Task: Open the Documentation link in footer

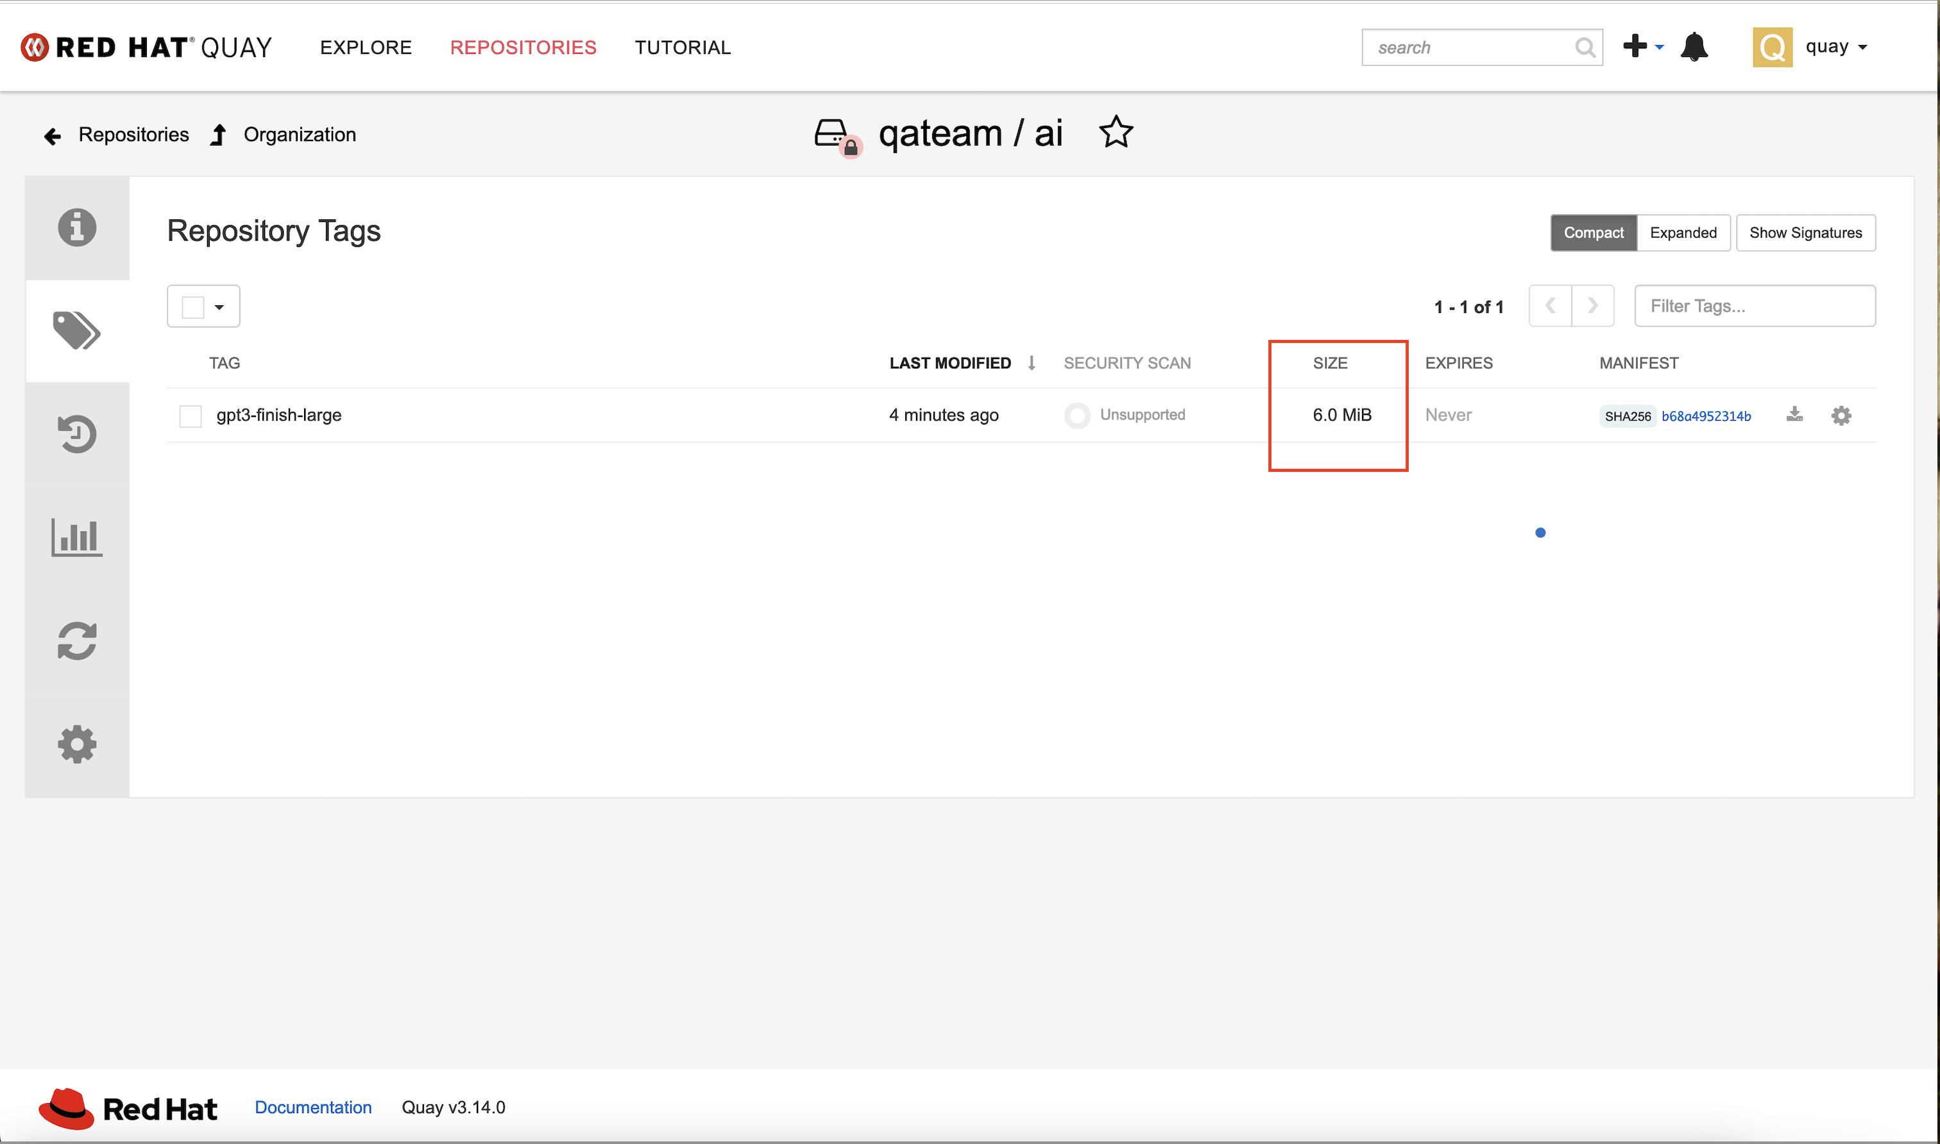Action: pyautogui.click(x=313, y=1107)
